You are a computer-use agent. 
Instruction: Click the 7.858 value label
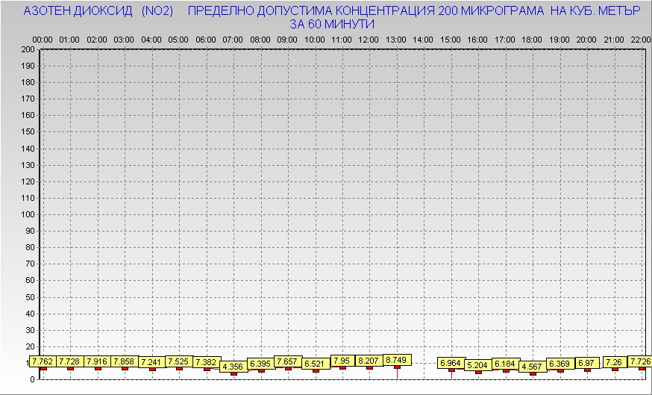[125, 361]
